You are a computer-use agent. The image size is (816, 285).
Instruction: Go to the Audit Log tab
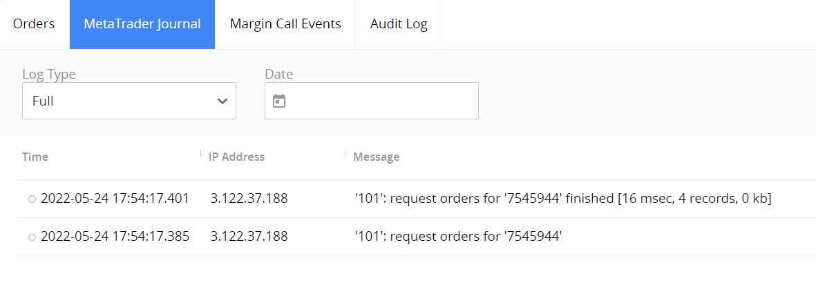click(399, 24)
